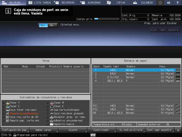
Task: Click the Receptor grap. en lomo icon
Action: click(51, 117)
